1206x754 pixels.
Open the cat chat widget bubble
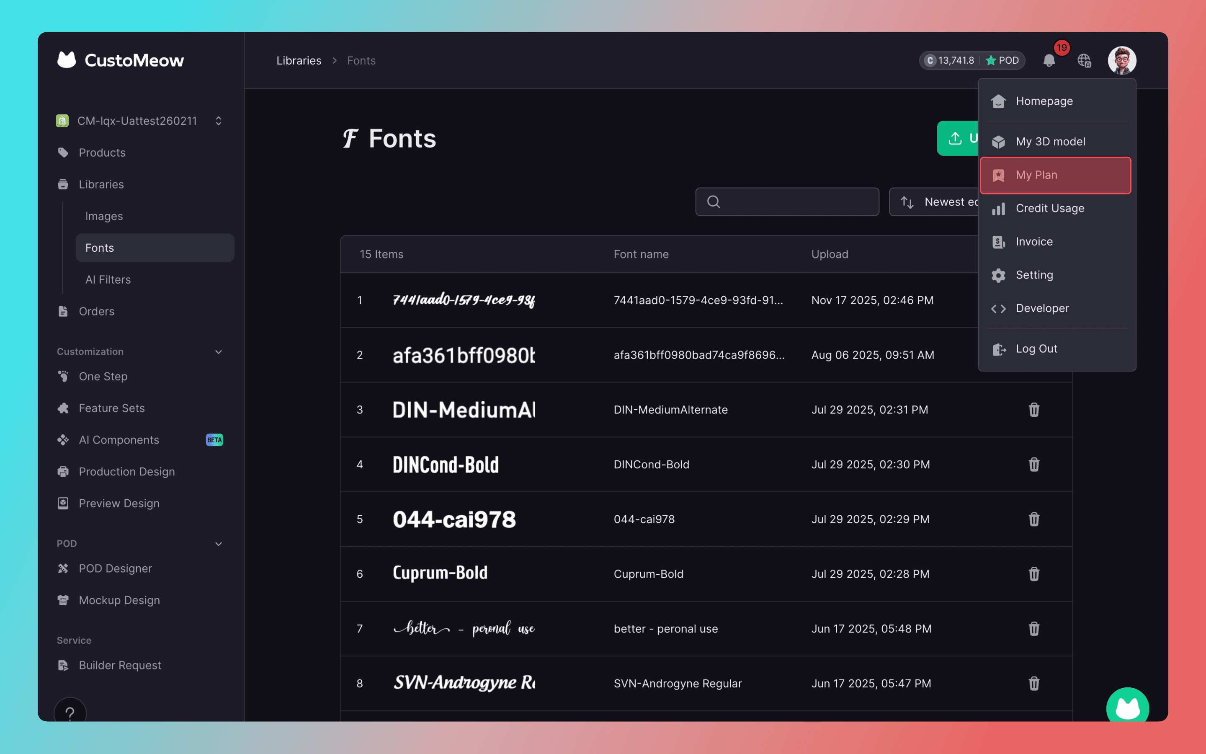[x=1127, y=708]
